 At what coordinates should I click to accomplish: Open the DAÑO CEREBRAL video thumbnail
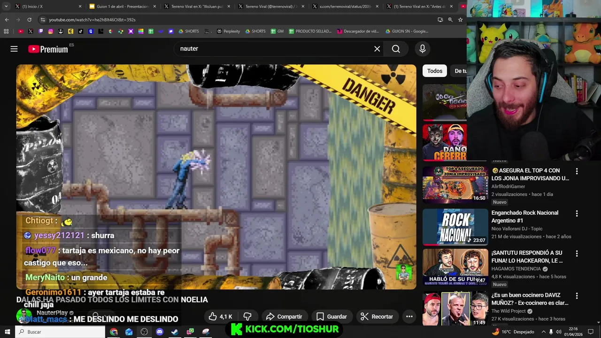tap(445, 143)
